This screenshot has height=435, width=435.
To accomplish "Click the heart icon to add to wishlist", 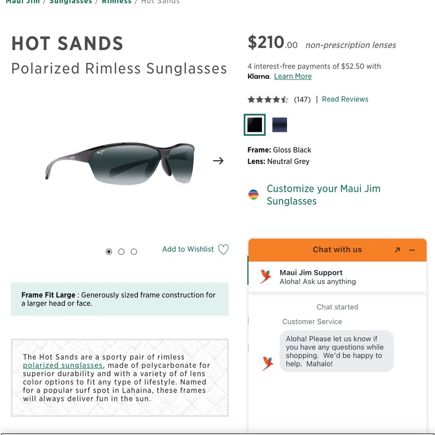I will pos(224,249).
